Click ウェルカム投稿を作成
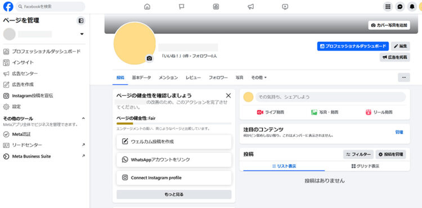Screen dimensions: 422x208 pos(174,142)
